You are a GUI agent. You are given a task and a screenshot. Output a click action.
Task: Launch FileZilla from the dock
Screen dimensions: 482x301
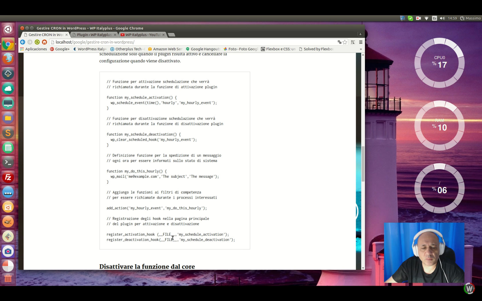click(8, 177)
